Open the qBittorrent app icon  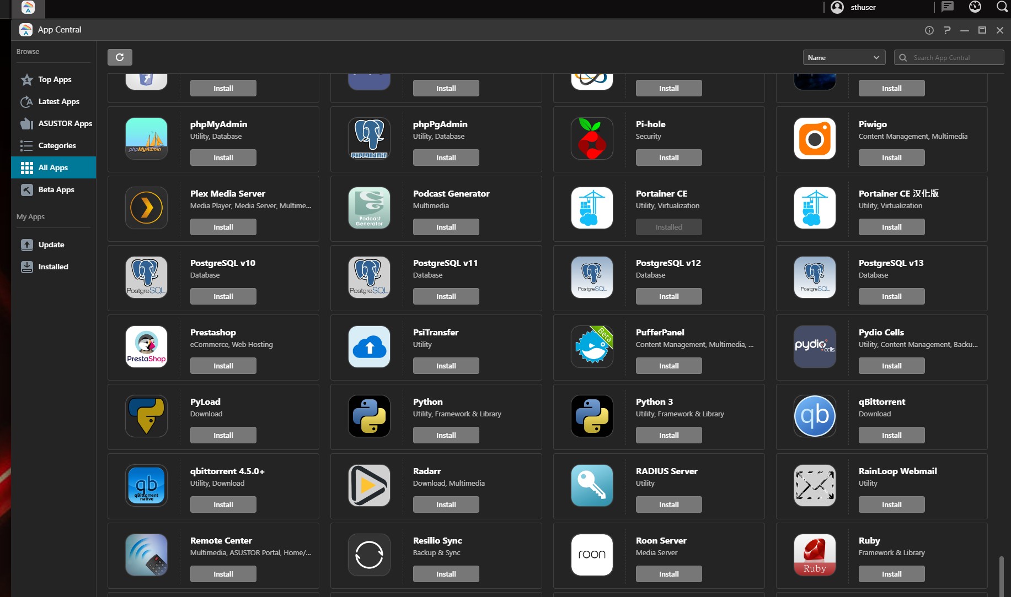[815, 416]
